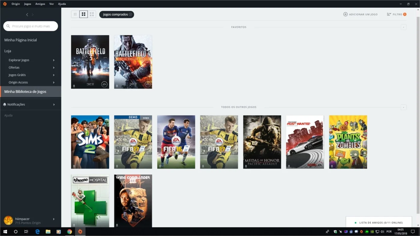Screen dimensions: 420x236
Task: Expand Explorar Jogos submenu arrow
Action: click(54, 60)
